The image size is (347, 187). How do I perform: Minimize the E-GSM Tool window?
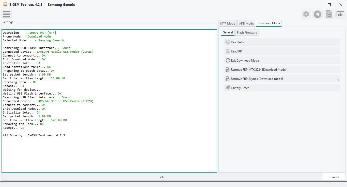tap(318, 5)
